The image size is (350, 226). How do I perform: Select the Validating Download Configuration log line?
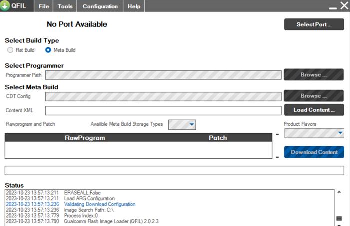(99, 204)
